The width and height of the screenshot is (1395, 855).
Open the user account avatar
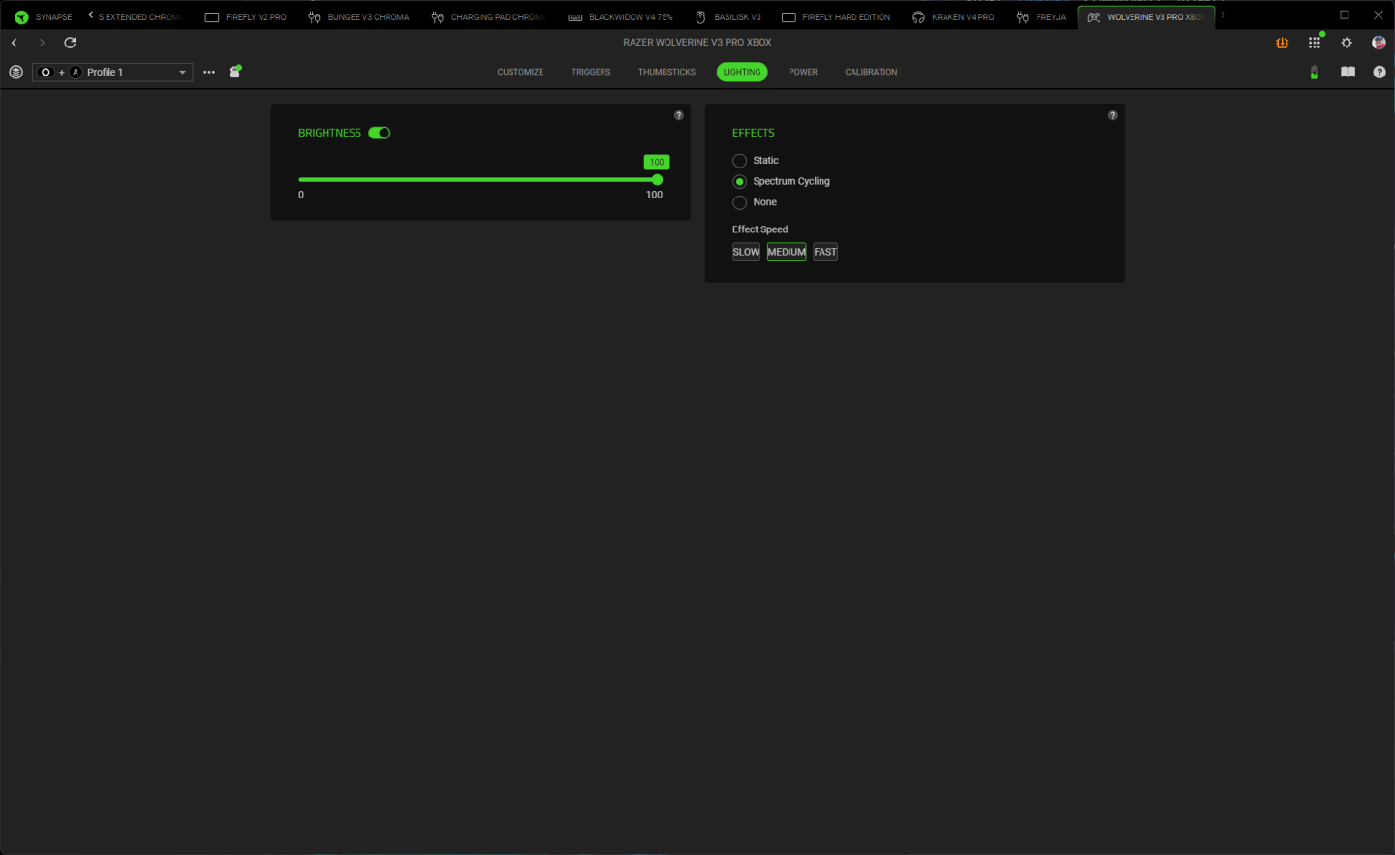click(1379, 43)
